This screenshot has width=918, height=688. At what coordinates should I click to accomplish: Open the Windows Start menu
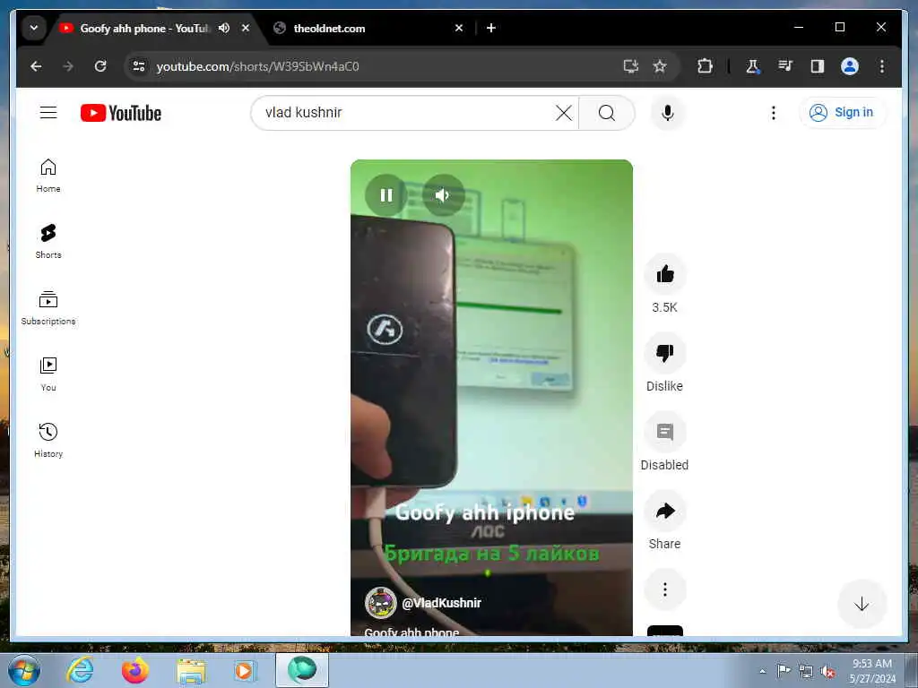point(24,670)
